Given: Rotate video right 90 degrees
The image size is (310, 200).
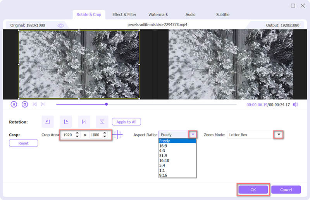Looking at the screenshot, I should 66,122.
